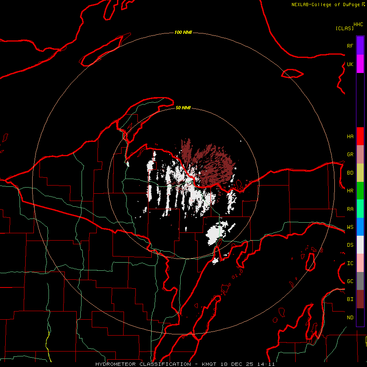Click the WS blue legend swatch
This screenshot has width=367, height=367.
click(360, 227)
